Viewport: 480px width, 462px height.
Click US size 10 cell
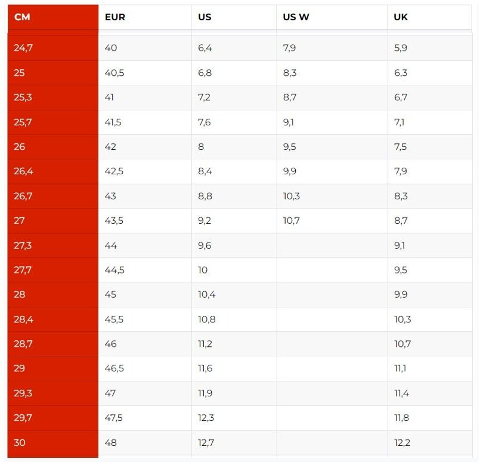coord(203,270)
